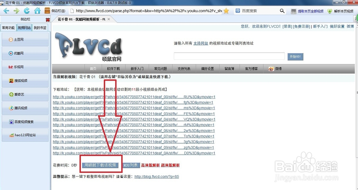Open the 高清版解析 link
This screenshot has height=190, width=358.
150,165
